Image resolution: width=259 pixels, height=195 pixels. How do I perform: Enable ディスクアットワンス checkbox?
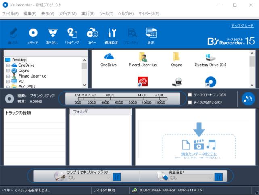190,95
